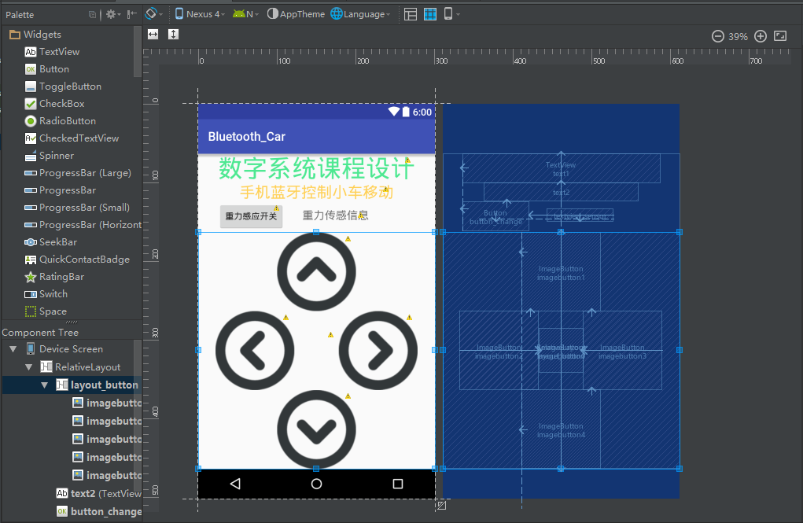Viewport: 803px width, 523px height.
Task: Select the 手机蓝牙控制小车移动 subtitle text
Action: (316, 193)
